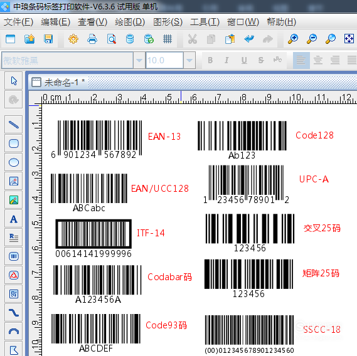Click the database with green check icon
The image size is (357, 356).
[x=149, y=39]
